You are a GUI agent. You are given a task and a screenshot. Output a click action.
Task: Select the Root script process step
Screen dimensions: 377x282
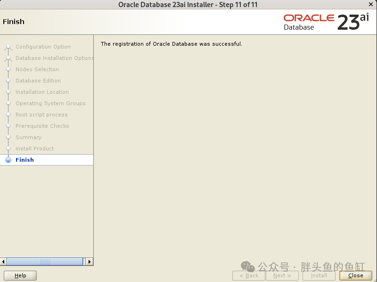coord(41,115)
